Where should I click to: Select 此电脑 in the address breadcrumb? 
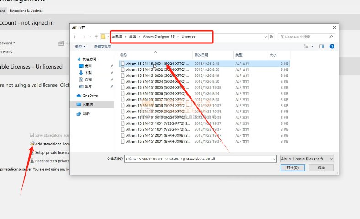pos(117,37)
